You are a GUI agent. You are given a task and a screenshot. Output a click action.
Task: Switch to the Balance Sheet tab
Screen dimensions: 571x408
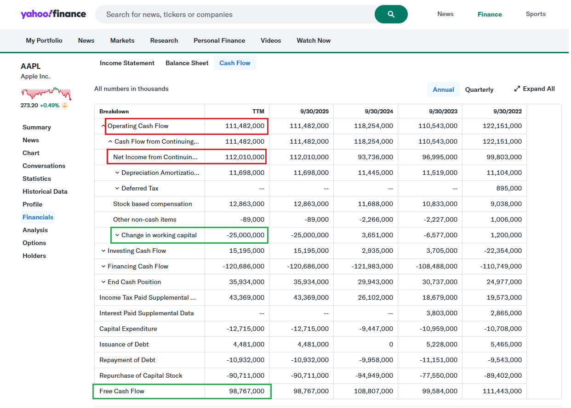point(187,63)
